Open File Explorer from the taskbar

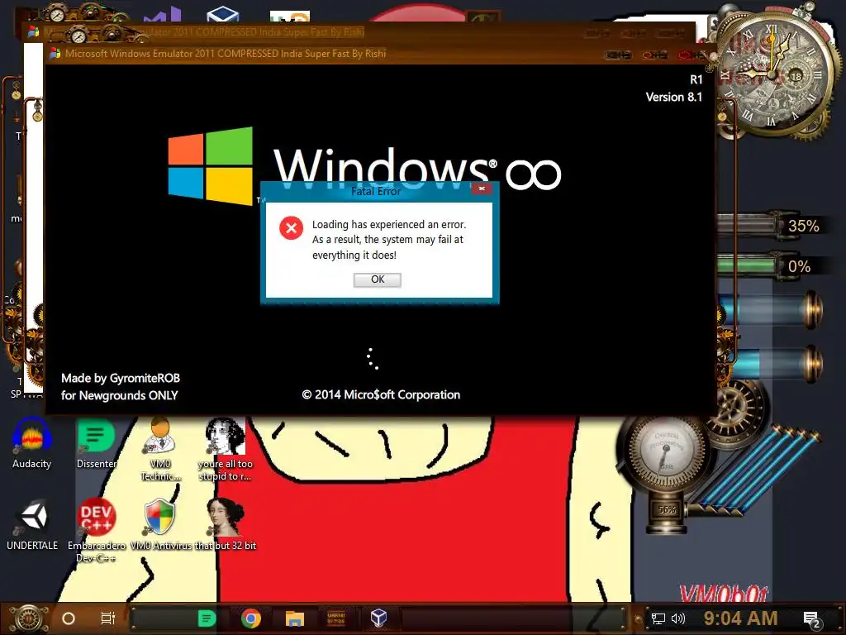(295, 618)
